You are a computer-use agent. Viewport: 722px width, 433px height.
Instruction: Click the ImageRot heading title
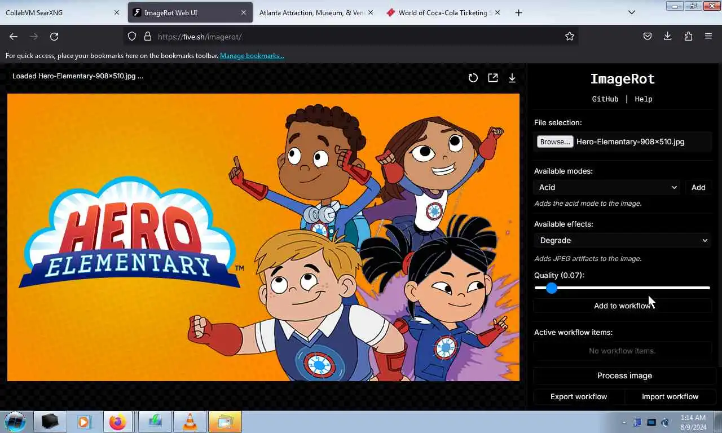point(623,79)
